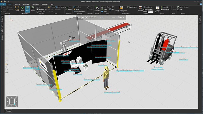
Task: Click the Export project button
Action: tap(132, 7)
